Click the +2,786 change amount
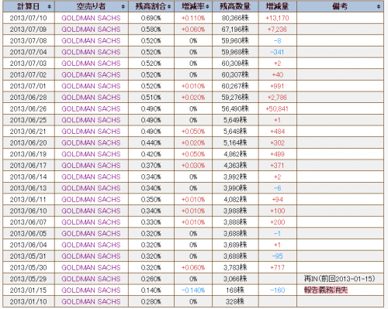Image resolution: width=388 pixels, height=309 pixels. coord(277,98)
